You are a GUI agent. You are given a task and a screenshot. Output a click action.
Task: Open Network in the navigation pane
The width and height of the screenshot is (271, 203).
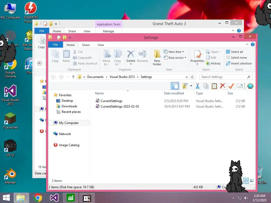62,134
